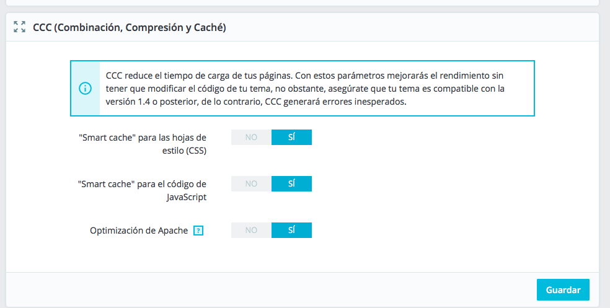The width and height of the screenshot is (610, 308).
Task: Click the expand icon beside the CCC title
Action: [x=19, y=27]
